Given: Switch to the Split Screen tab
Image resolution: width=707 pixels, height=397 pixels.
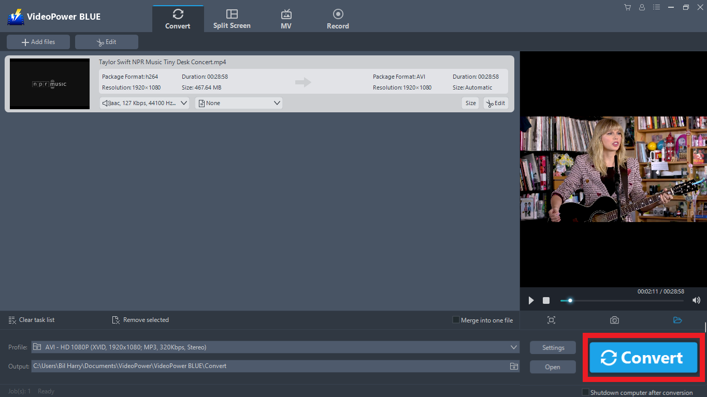Looking at the screenshot, I should tap(232, 17).
